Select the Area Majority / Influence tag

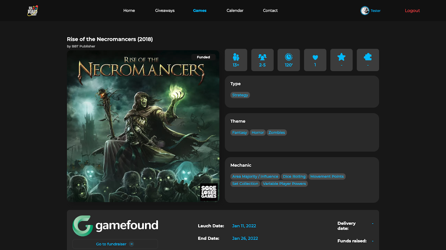(255, 177)
